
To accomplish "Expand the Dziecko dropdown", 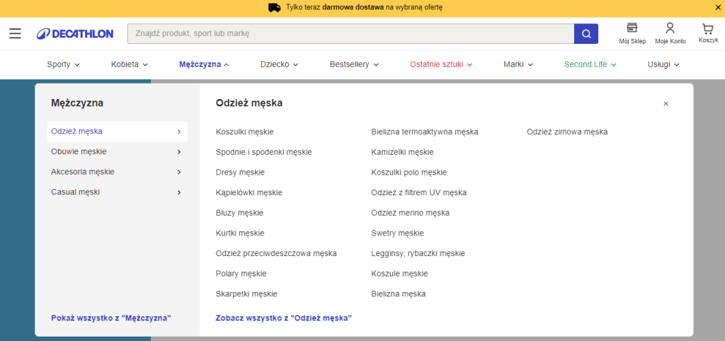I will click(x=279, y=64).
